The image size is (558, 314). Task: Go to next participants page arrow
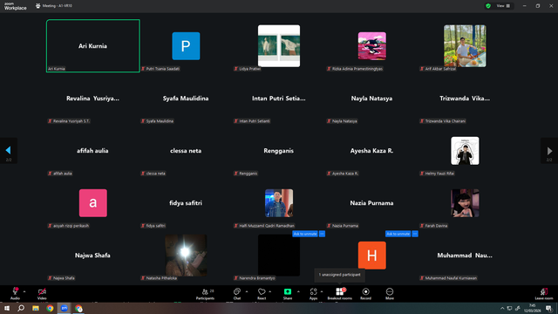tap(549, 150)
